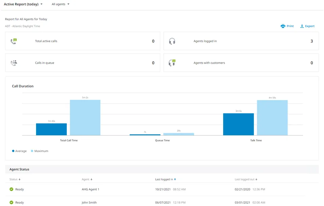Viewport: 324px width, 206px height.
Task: Select the Agents with customers label
Action: pos(209,63)
